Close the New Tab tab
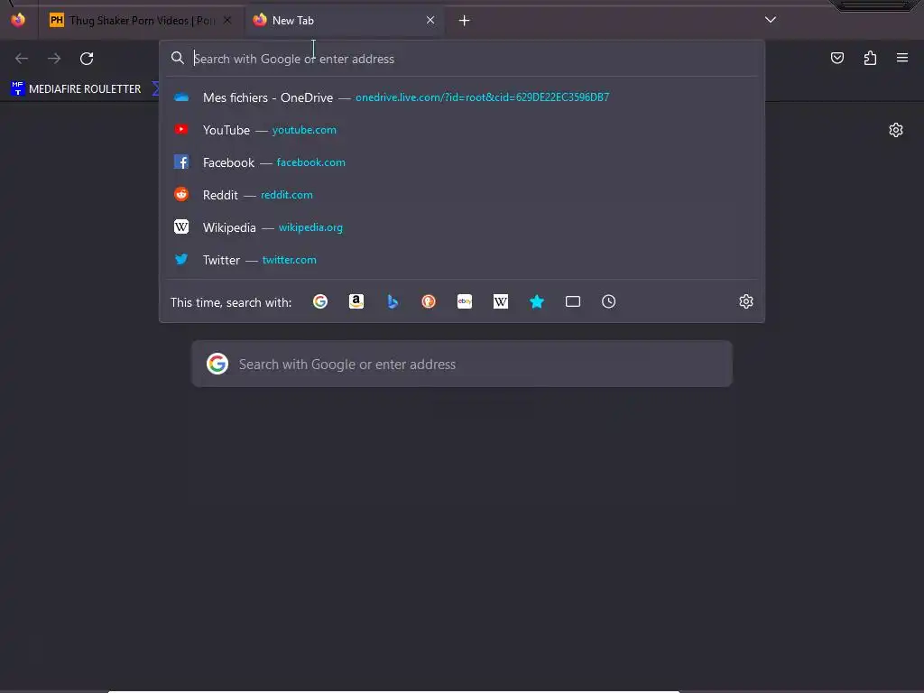 point(430,20)
